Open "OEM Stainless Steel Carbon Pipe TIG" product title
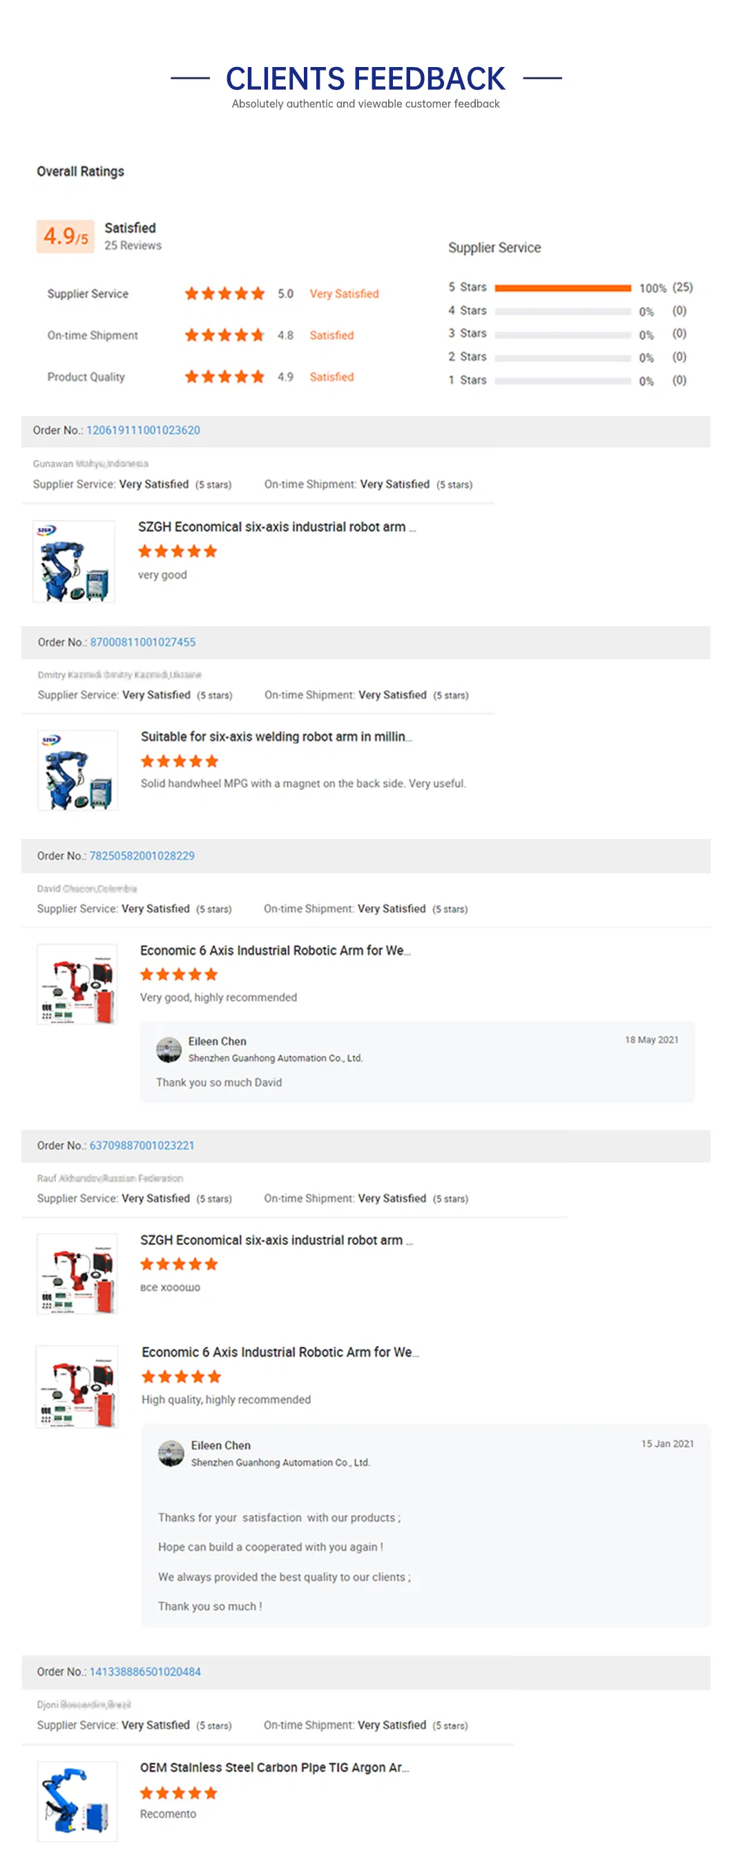732x1859 pixels. (274, 1767)
